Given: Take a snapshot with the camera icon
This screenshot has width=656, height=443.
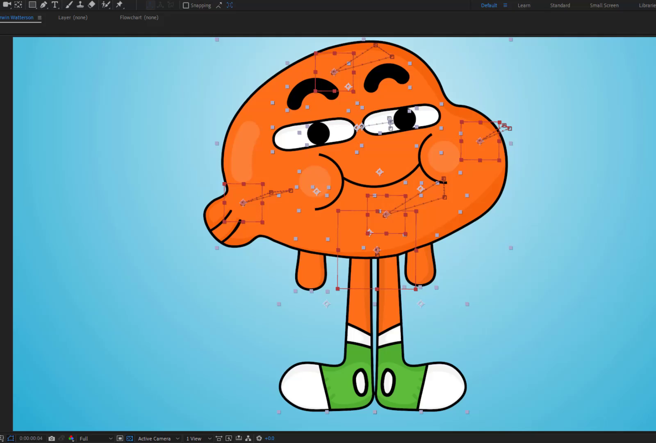Looking at the screenshot, I should 52,438.
